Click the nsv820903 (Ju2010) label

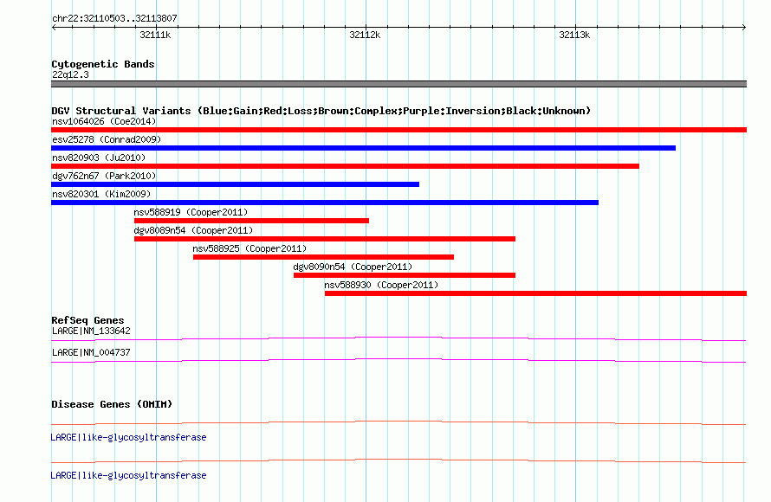click(99, 158)
